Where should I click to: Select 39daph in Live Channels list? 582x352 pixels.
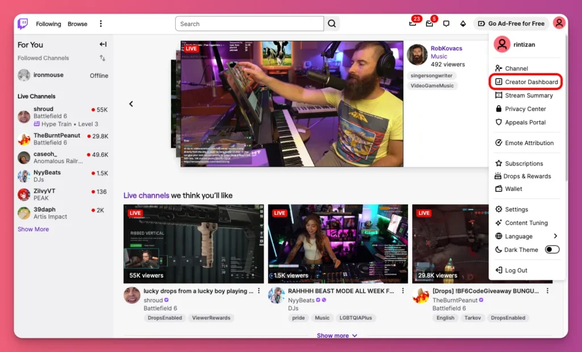[63, 213]
